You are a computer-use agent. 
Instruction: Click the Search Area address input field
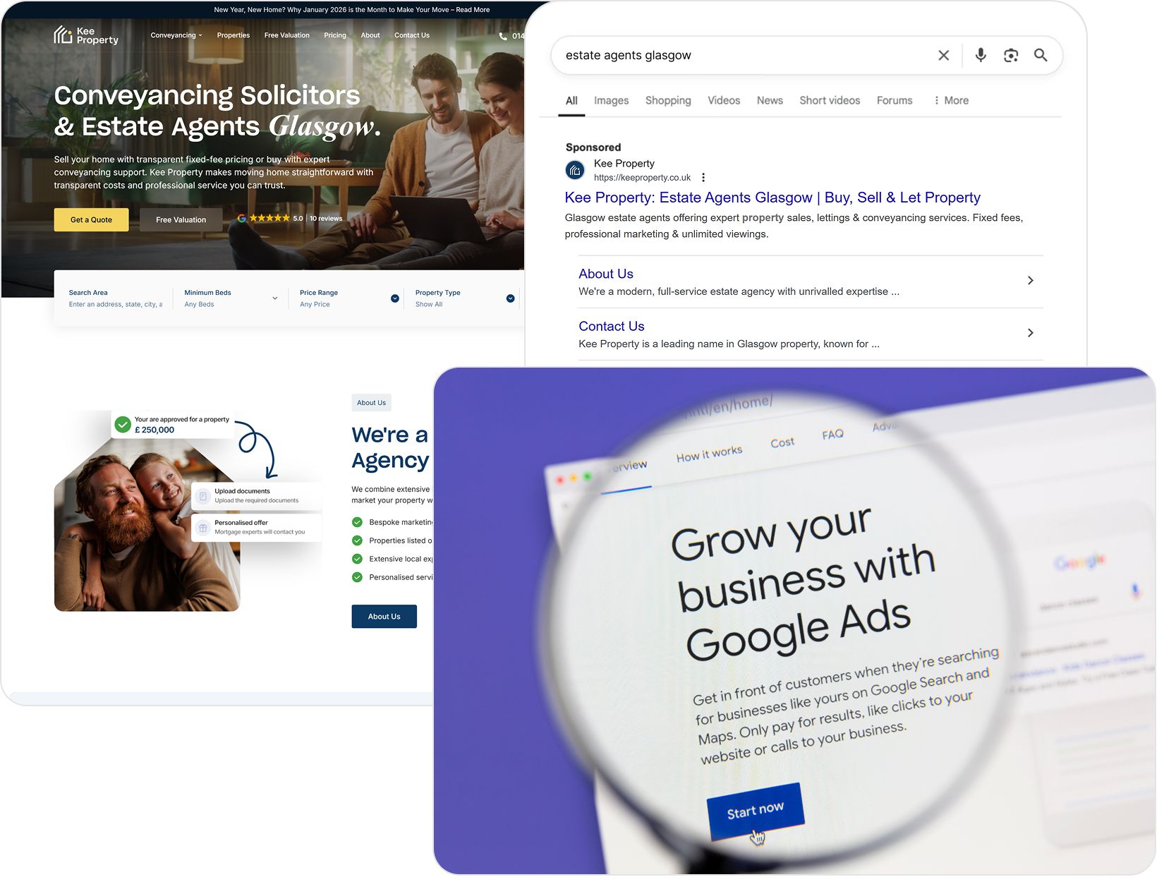coord(116,305)
